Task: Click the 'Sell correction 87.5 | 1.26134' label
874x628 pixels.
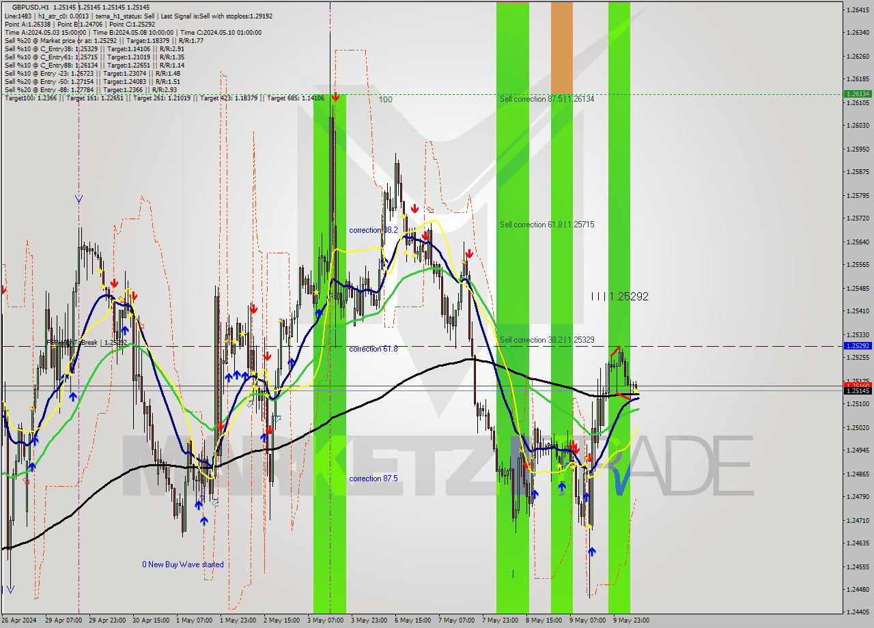Action: [x=547, y=99]
